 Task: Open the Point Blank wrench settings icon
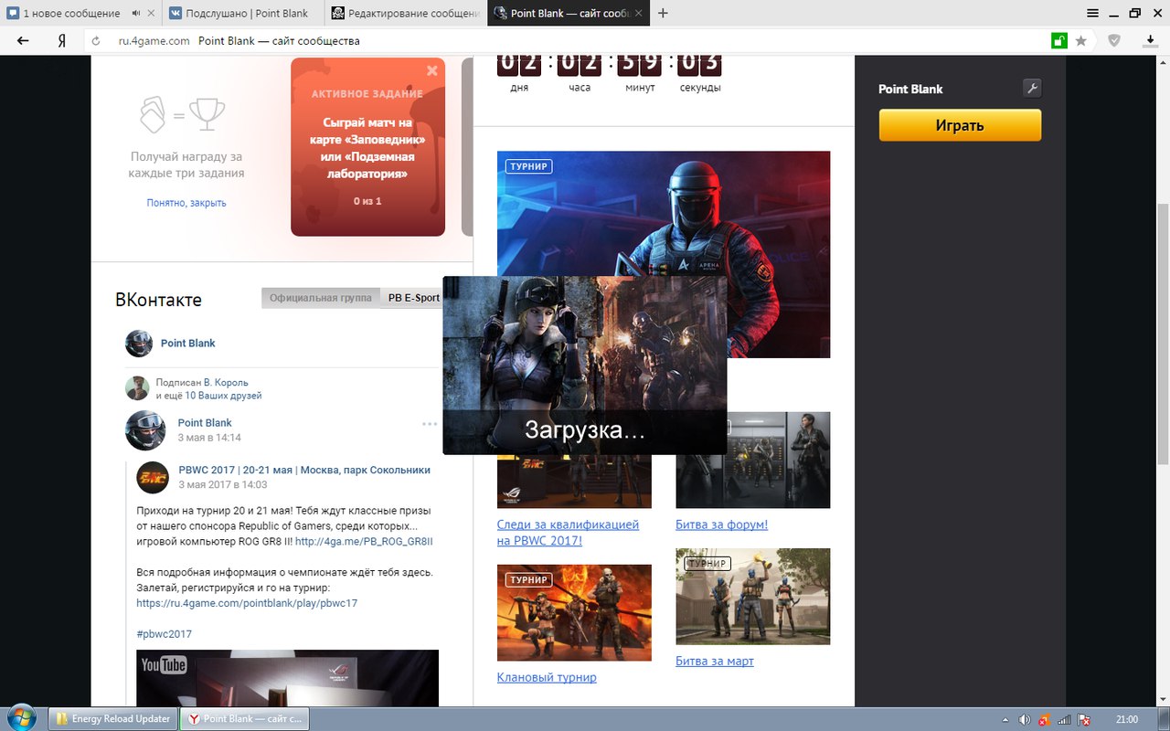click(x=1032, y=89)
